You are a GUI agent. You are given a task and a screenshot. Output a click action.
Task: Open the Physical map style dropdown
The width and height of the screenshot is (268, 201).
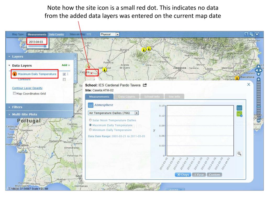pos(110,34)
